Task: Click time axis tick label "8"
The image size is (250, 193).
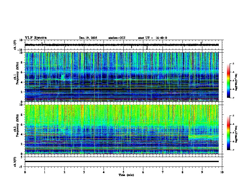Action: 182,172
